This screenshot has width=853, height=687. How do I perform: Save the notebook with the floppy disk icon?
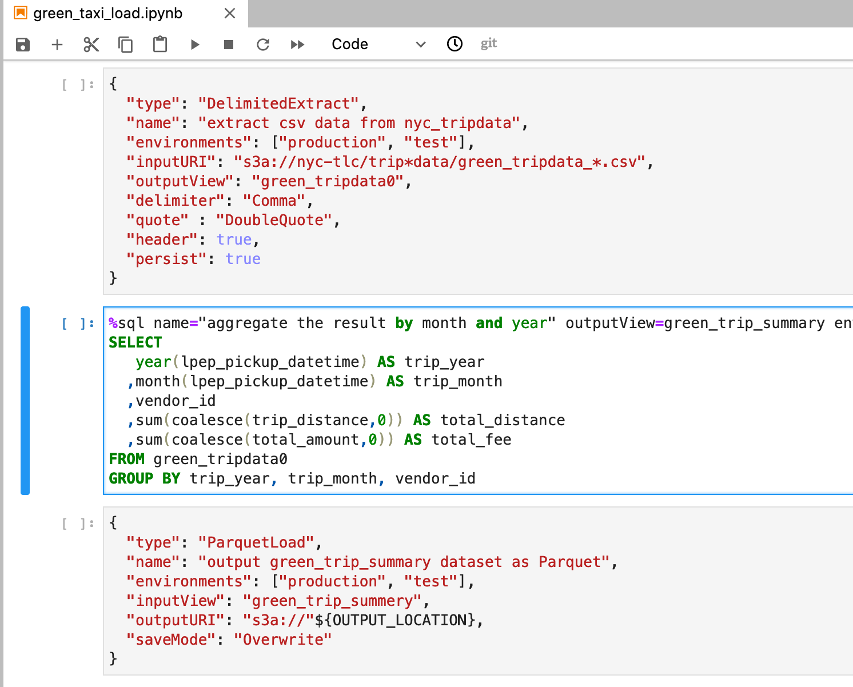[23, 45]
